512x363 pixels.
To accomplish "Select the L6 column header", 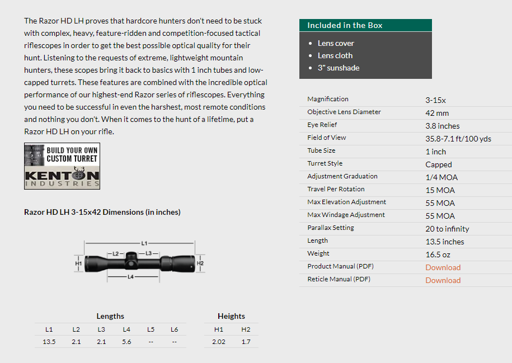I will (175, 329).
